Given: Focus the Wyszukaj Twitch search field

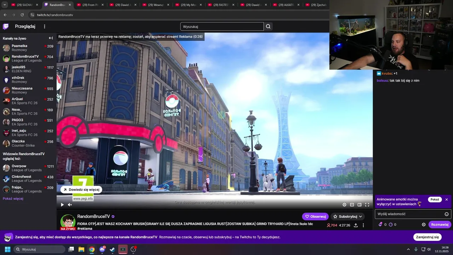Looking at the screenshot, I should click(x=222, y=27).
